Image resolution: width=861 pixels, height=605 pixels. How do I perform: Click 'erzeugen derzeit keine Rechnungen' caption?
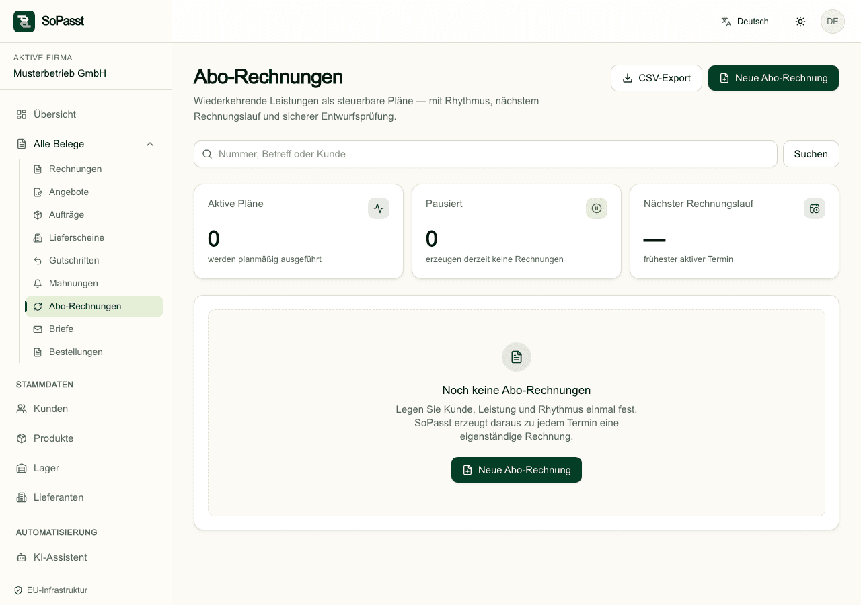tap(494, 259)
